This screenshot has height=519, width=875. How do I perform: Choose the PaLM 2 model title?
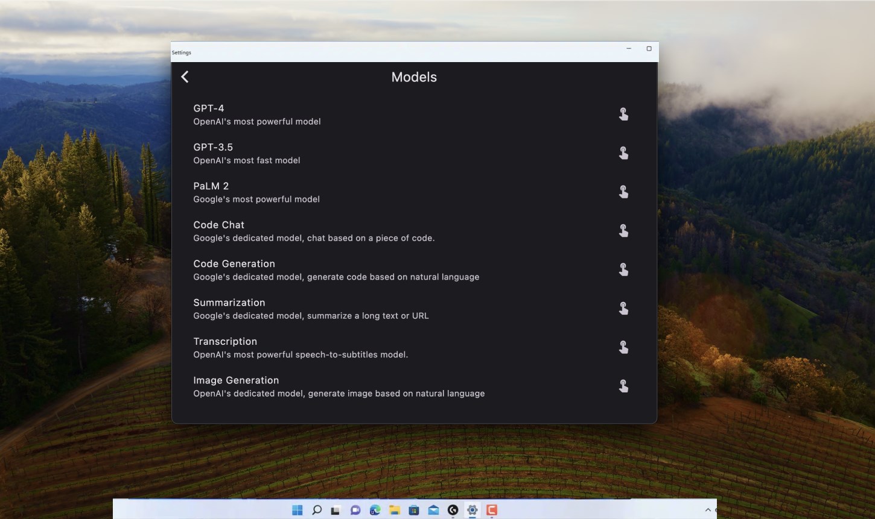click(x=211, y=186)
